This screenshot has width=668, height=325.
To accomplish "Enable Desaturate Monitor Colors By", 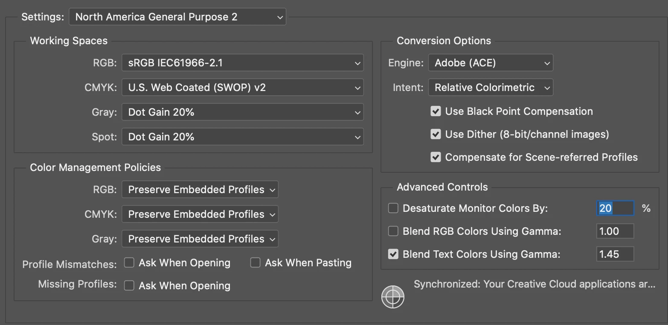I will (393, 208).
